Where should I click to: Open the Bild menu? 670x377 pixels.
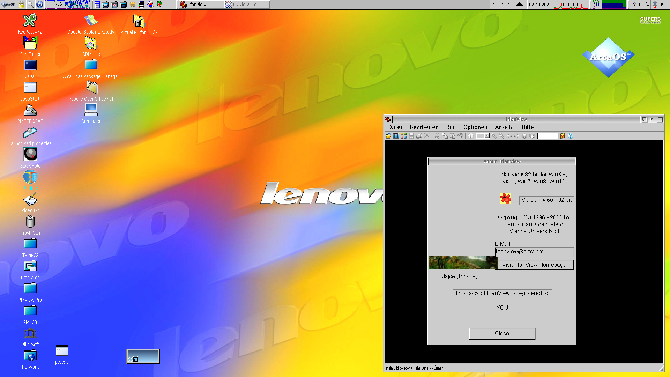click(x=451, y=127)
